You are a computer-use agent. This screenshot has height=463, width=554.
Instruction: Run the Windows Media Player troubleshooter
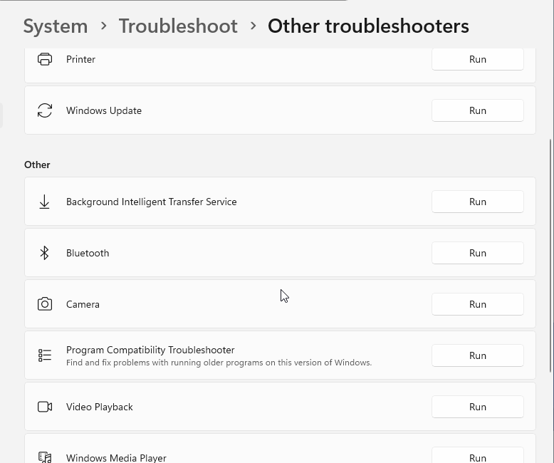point(478,456)
